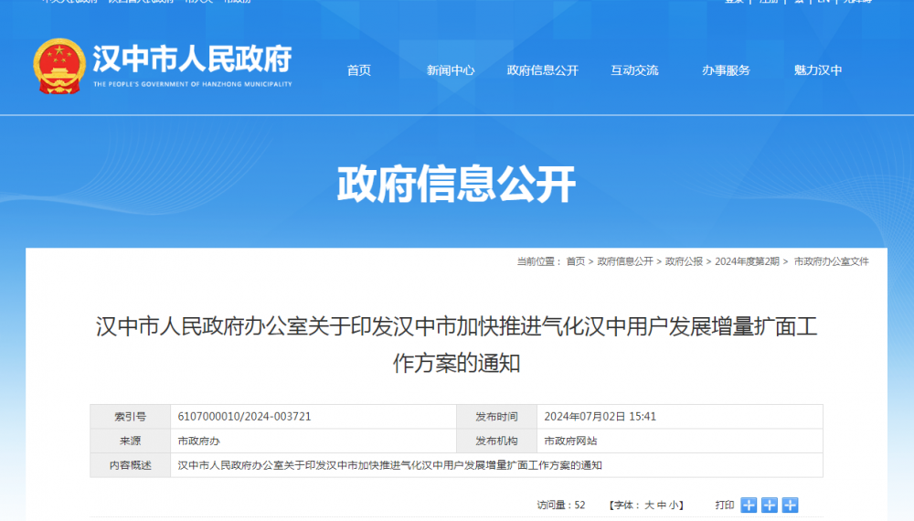
Task: Open the 首页 navigation item
Action: tap(359, 70)
